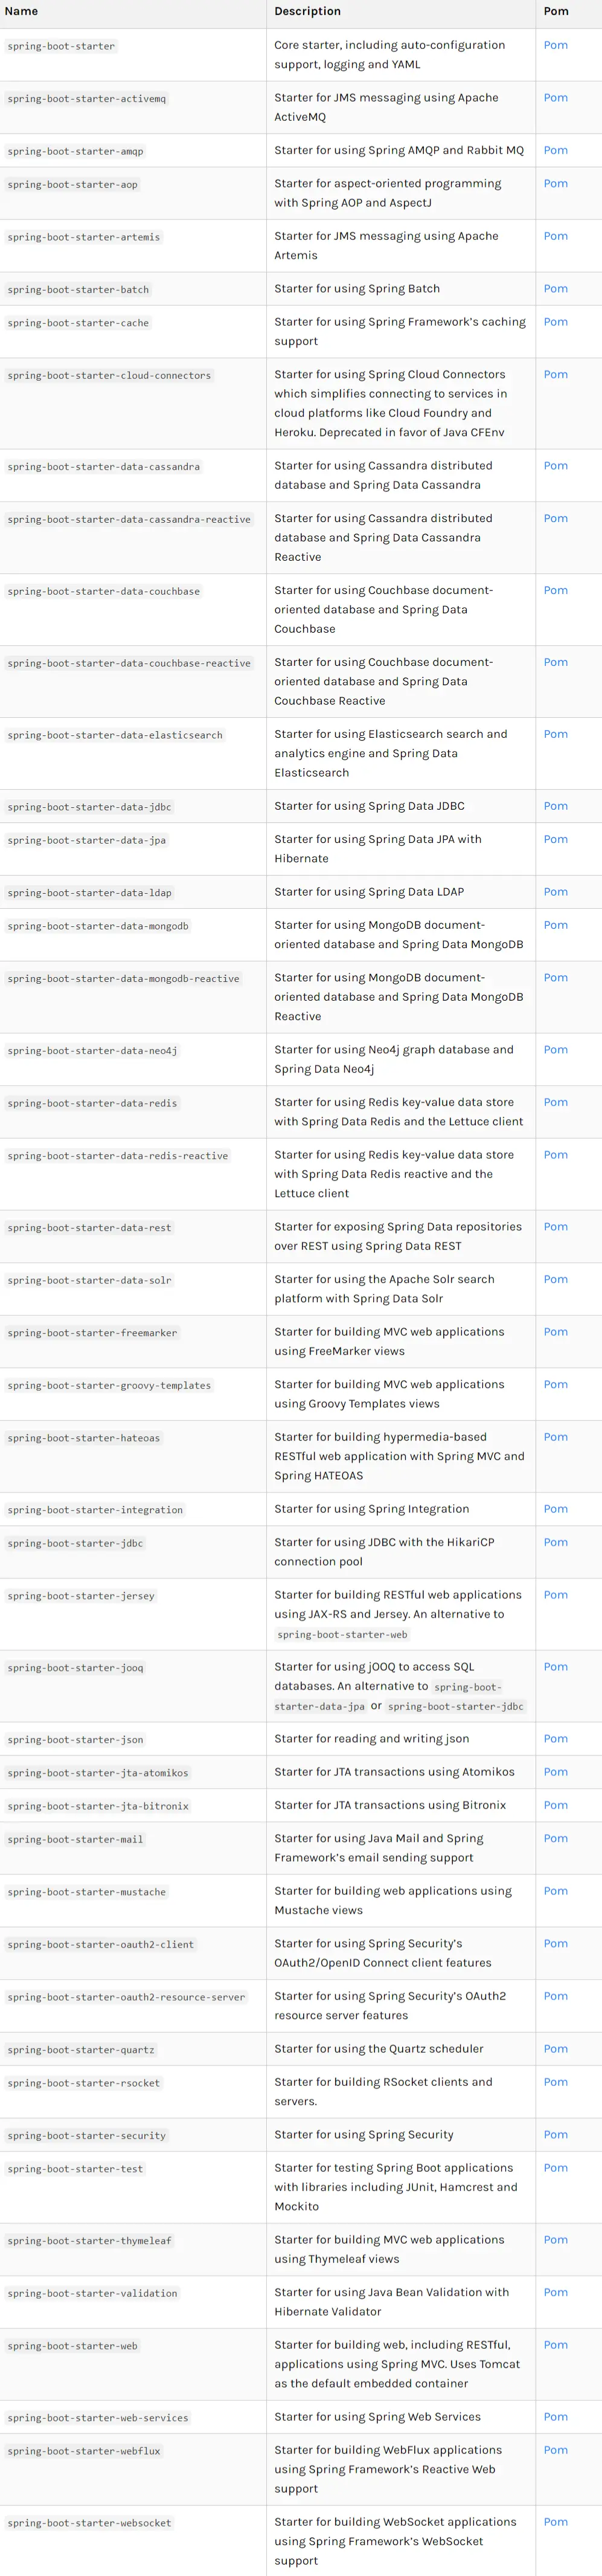Image resolution: width=602 pixels, height=2576 pixels.
Task: Open Pom link for spring-boot-starter-data-couchbase-reactive
Action: pos(555,663)
